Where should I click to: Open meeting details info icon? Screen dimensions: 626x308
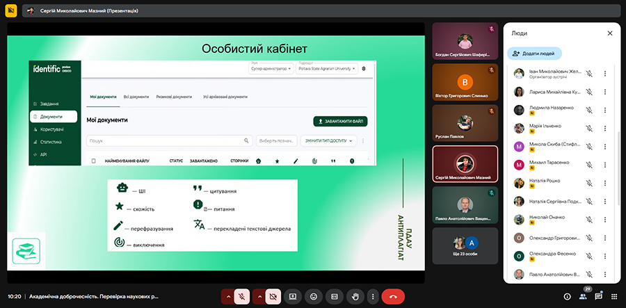click(x=567, y=296)
